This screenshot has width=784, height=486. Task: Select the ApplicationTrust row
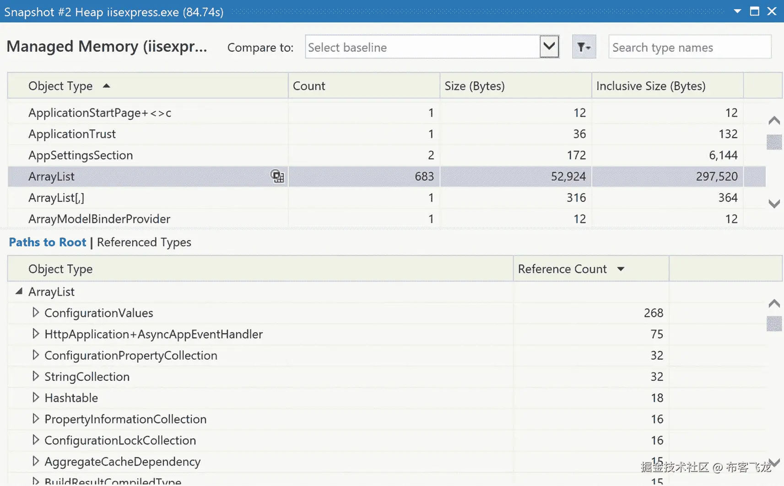click(387, 134)
